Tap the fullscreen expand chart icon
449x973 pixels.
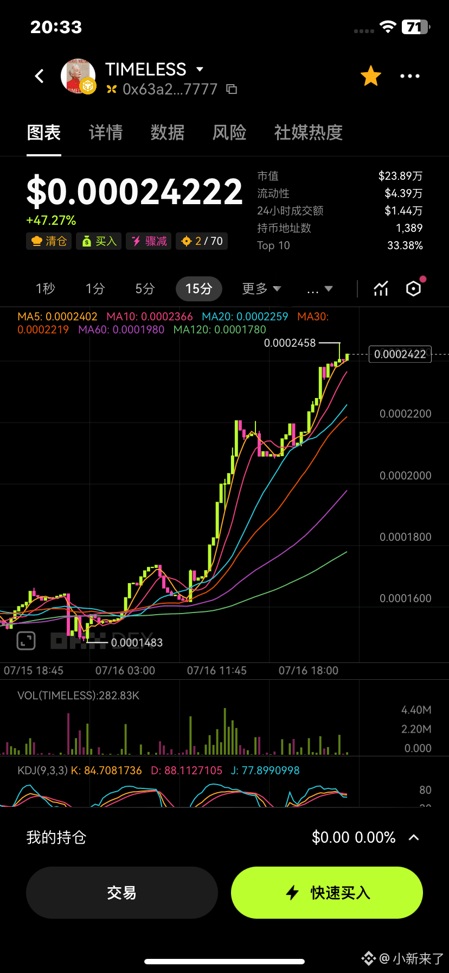(x=26, y=641)
